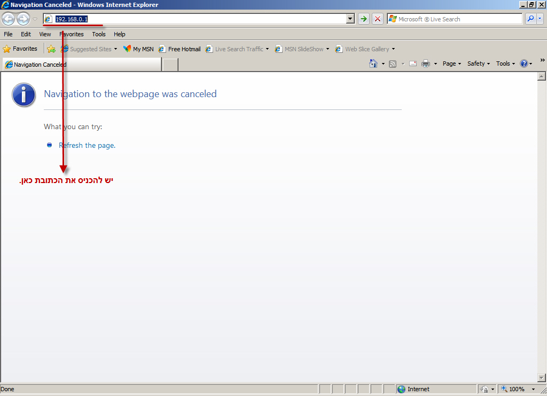Viewport: 547px width, 396px height.
Task: Expand the 100% zoom level dropdown
Action: (x=533, y=389)
